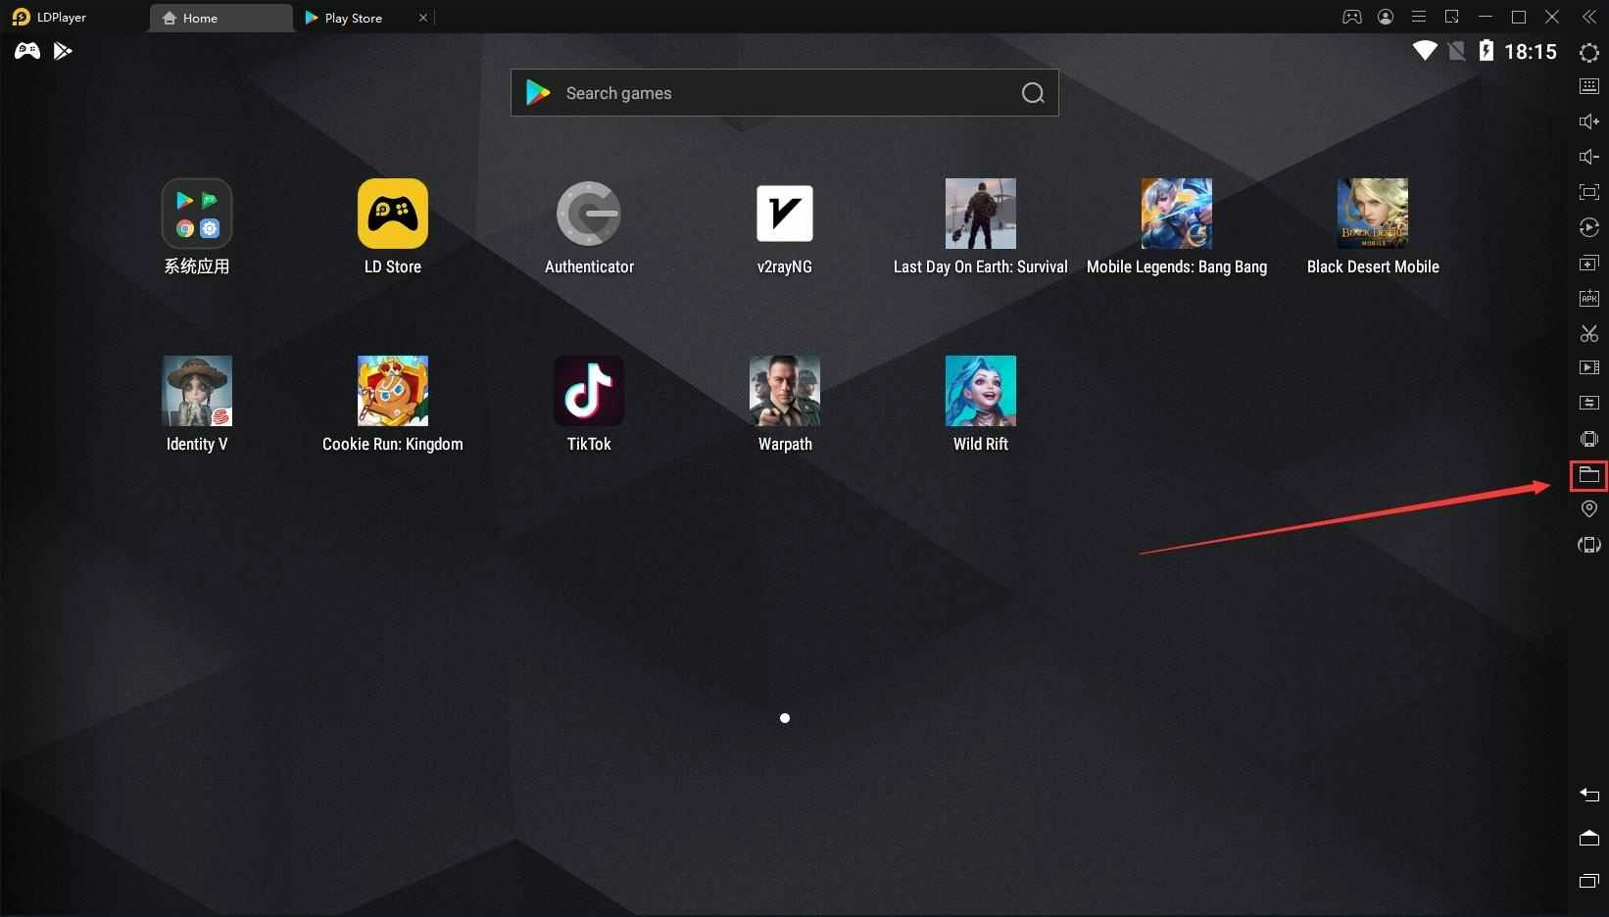Minimize the LDPlayer window

pos(1486,17)
